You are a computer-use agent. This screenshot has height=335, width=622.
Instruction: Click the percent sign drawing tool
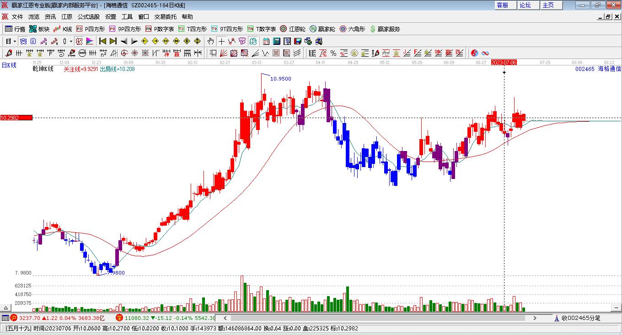(333, 53)
